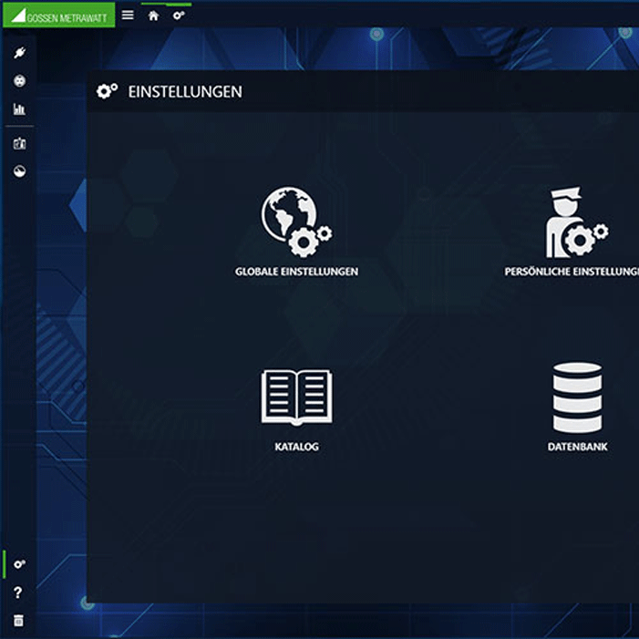Click the building layout icon in sidebar
The height and width of the screenshot is (639, 639).
point(19,143)
